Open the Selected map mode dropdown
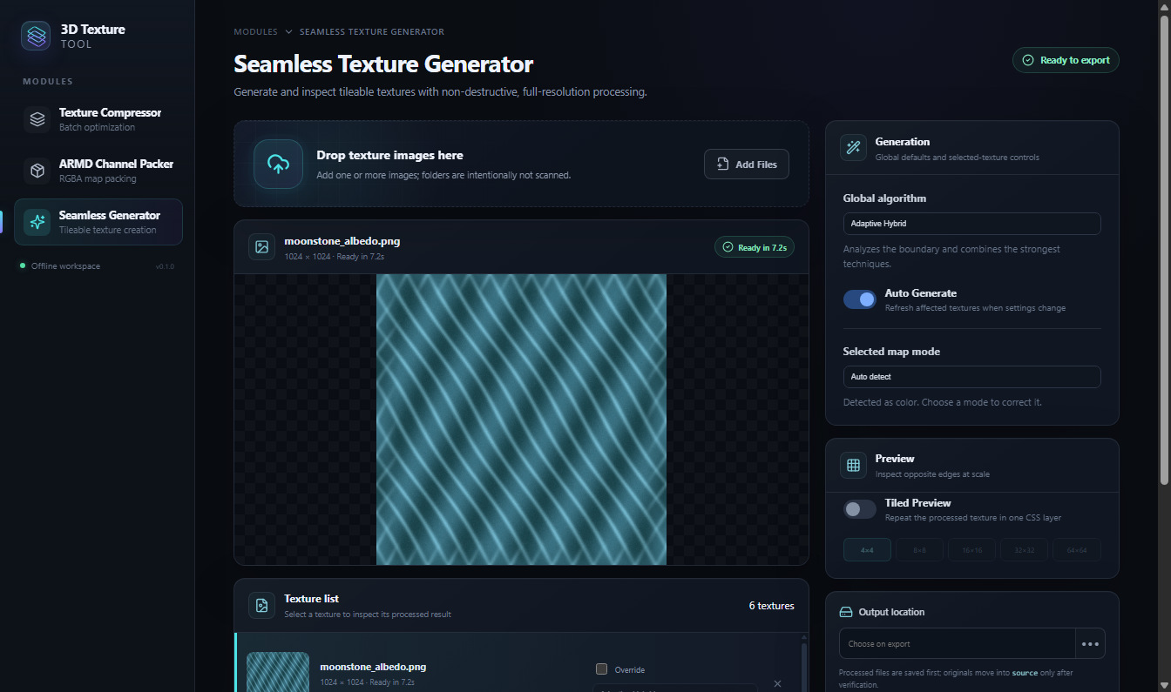This screenshot has width=1171, height=692. coord(971,377)
